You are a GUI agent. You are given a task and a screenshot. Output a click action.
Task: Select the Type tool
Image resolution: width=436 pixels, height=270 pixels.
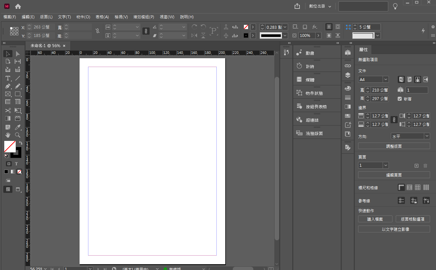point(8,78)
